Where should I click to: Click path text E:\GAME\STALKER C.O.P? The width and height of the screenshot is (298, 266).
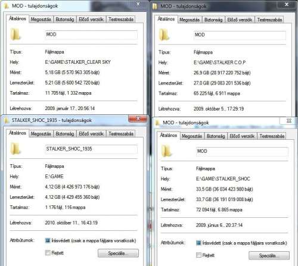pos(219,62)
